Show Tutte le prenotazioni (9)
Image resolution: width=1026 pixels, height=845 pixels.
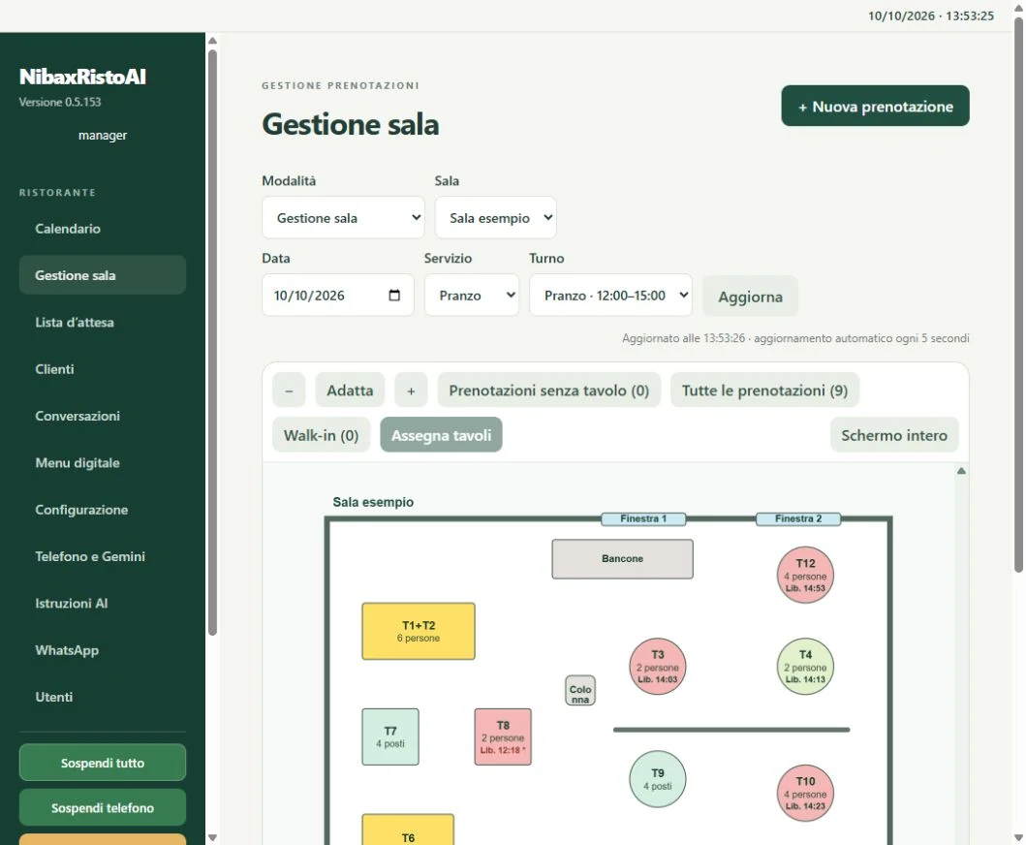(x=764, y=391)
